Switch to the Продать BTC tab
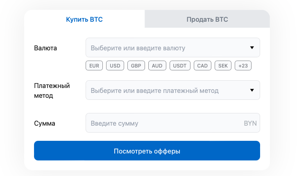Screen dimensions: 306x176 coord(207,19)
